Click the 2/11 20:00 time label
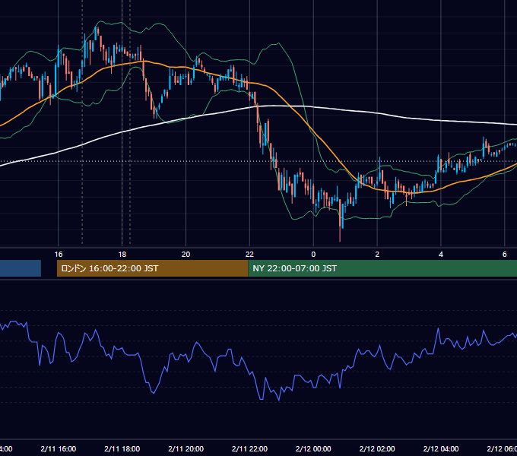Image resolution: width=517 pixels, height=456 pixels. (x=186, y=448)
